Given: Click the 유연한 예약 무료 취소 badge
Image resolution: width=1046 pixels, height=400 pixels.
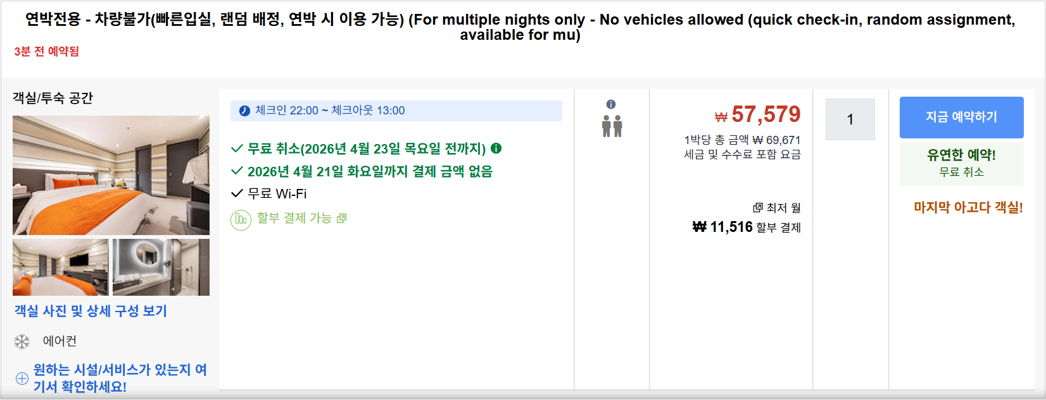Looking at the screenshot, I should pyautogui.click(x=961, y=163).
